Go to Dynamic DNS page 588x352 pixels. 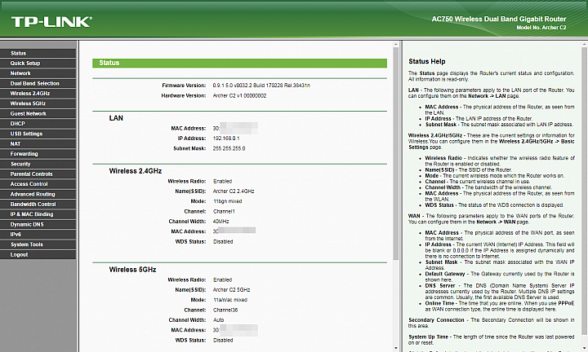tap(38, 224)
